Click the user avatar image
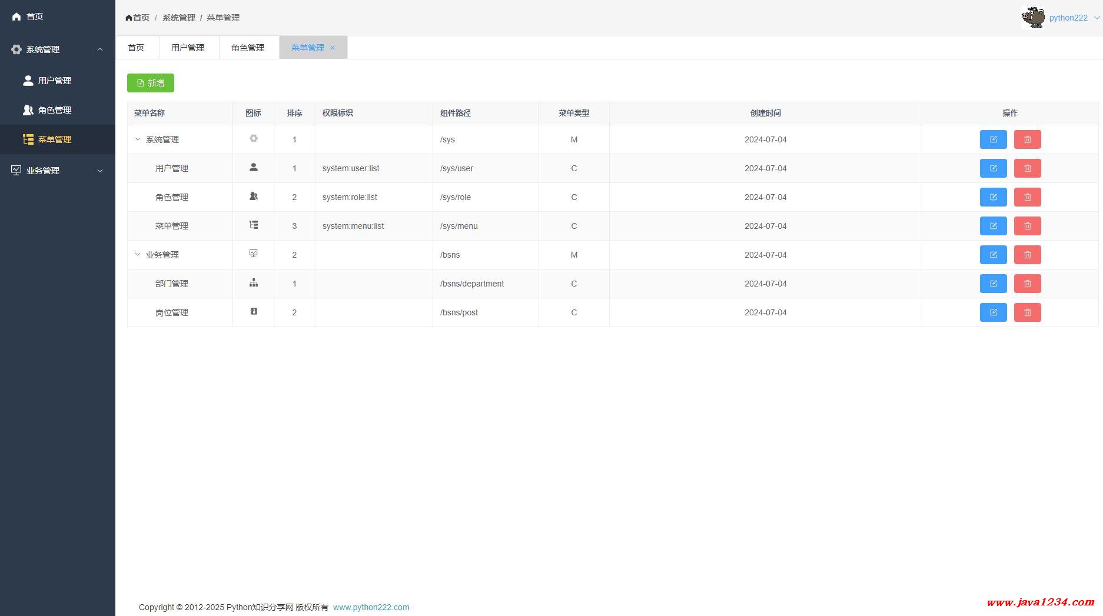Screen dimensions: 1103x616 1032,18
